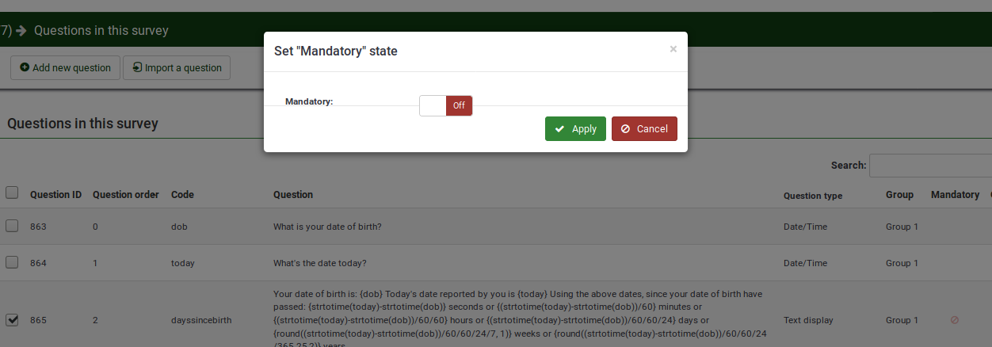
Task: Check the box for question 863
Action: [x=12, y=226]
